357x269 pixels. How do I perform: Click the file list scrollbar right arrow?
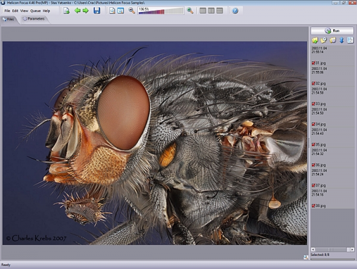[x=352, y=249]
